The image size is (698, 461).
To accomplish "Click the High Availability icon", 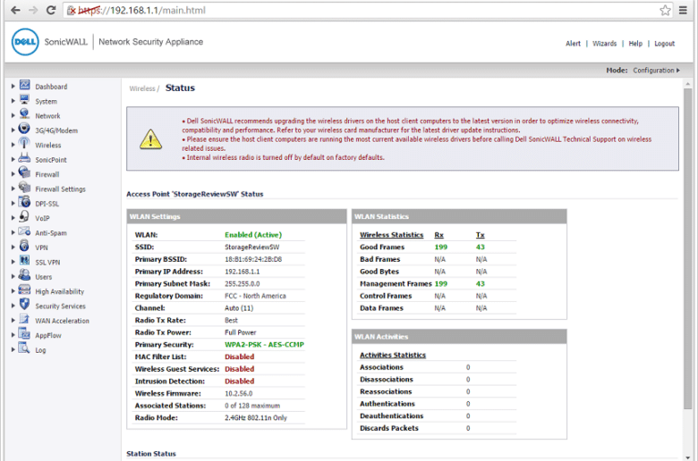I will [x=24, y=290].
